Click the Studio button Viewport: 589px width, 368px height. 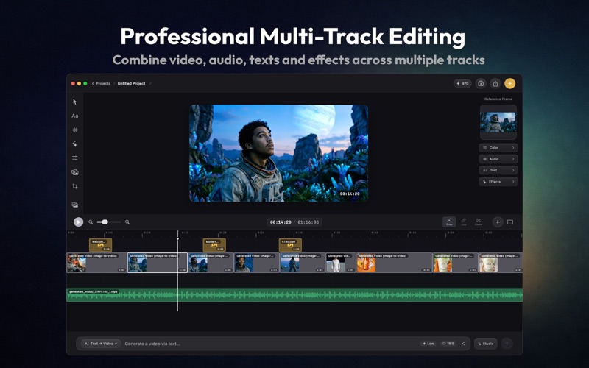click(x=486, y=344)
